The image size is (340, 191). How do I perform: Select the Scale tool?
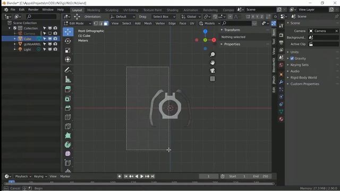(68, 50)
